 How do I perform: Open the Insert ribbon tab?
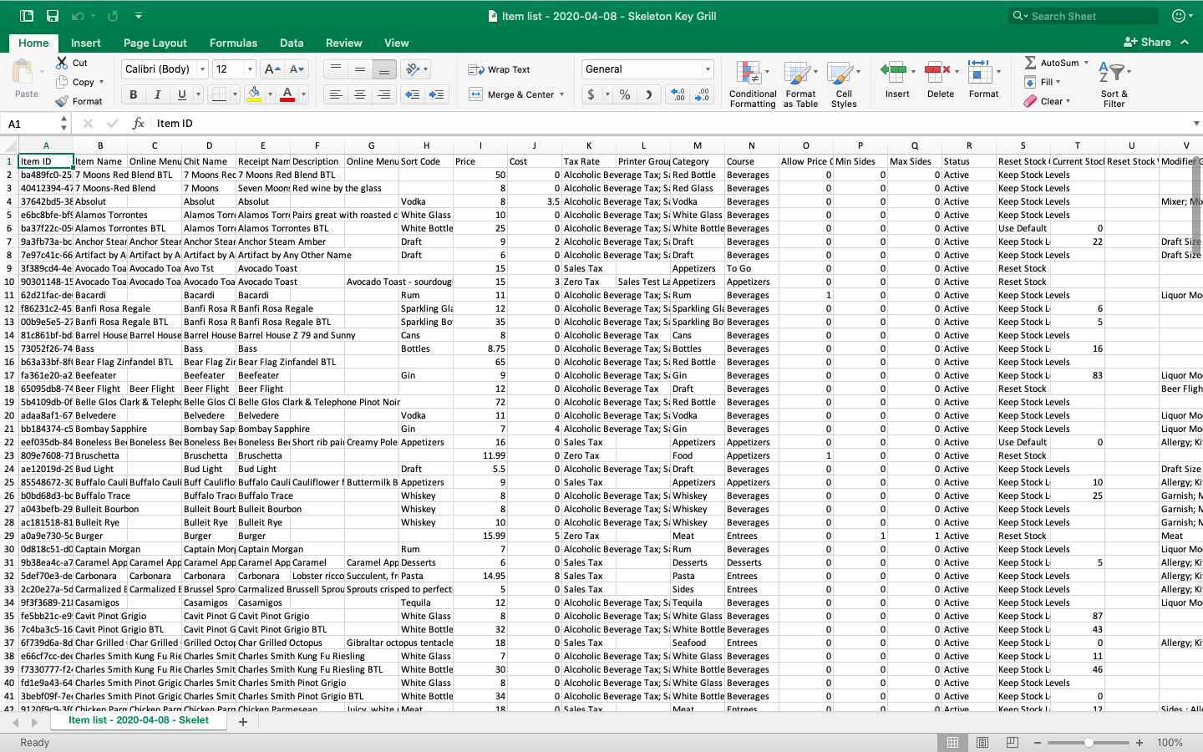[x=85, y=43]
